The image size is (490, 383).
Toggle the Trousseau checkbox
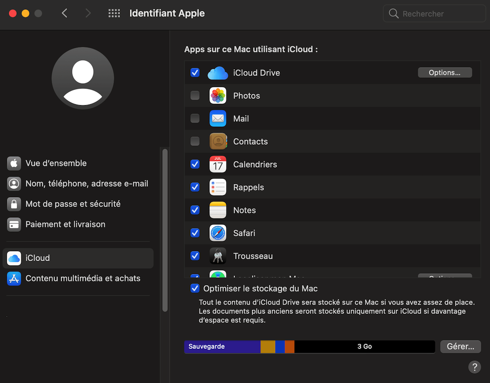195,256
